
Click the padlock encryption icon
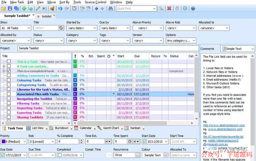[177, 8]
